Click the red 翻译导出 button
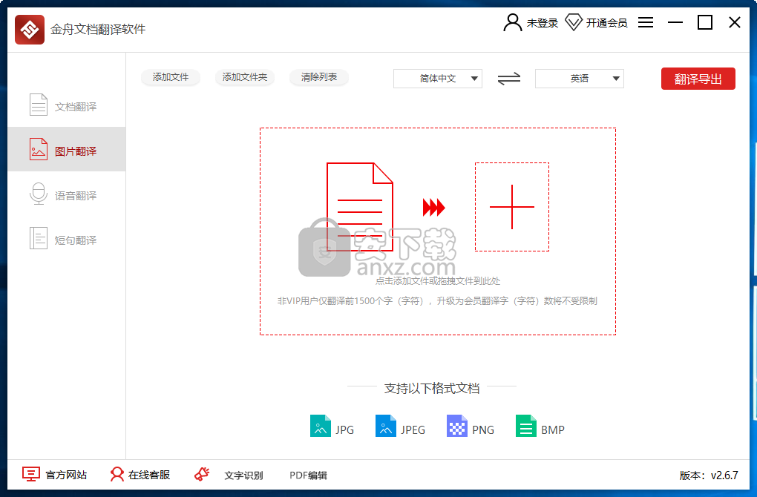This screenshot has height=497, width=757. pyautogui.click(x=698, y=79)
